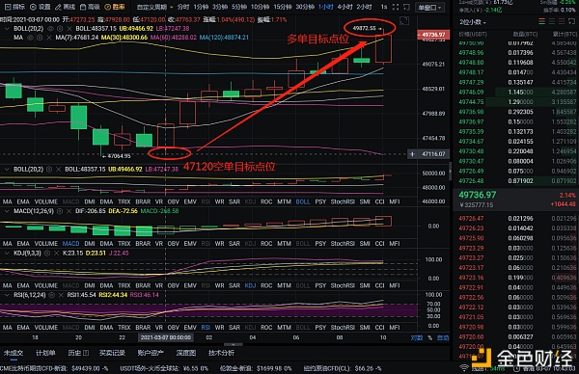Open the 深度图 depth chart tab
Image resolution: width=579 pixels, height=374 pixels.
[x=185, y=353]
